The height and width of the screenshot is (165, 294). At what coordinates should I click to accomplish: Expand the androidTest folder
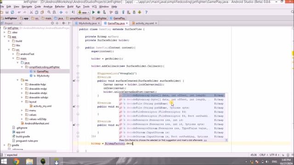[x=13, y=54]
